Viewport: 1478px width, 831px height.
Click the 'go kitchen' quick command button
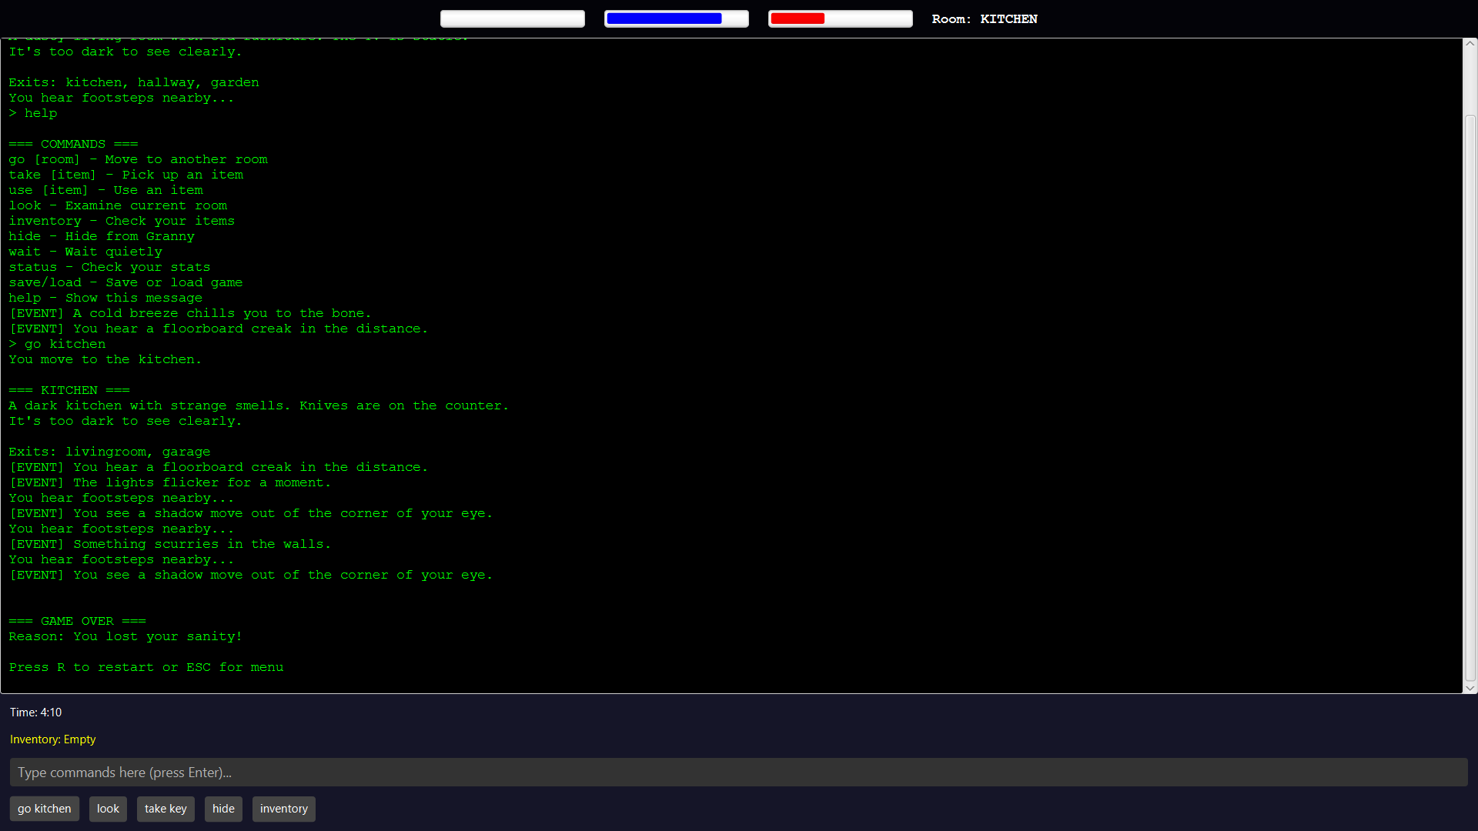click(x=44, y=809)
